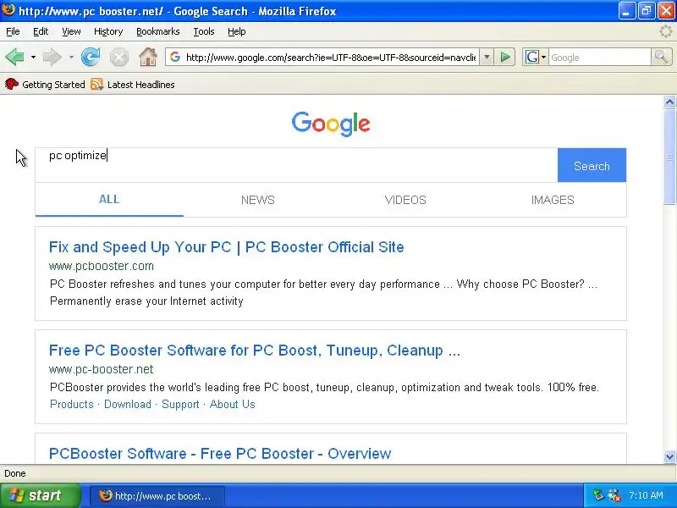Open the View menu

coord(71,31)
